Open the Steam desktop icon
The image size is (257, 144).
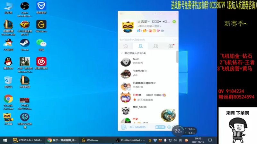(25, 45)
